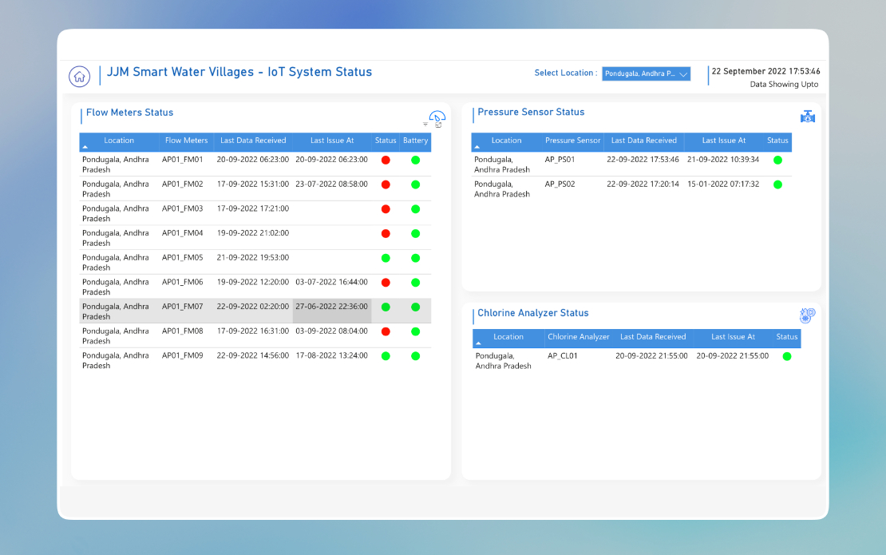This screenshot has width=886, height=555.
Task: Click green status dot for AP01_FM07
Action: pos(386,307)
